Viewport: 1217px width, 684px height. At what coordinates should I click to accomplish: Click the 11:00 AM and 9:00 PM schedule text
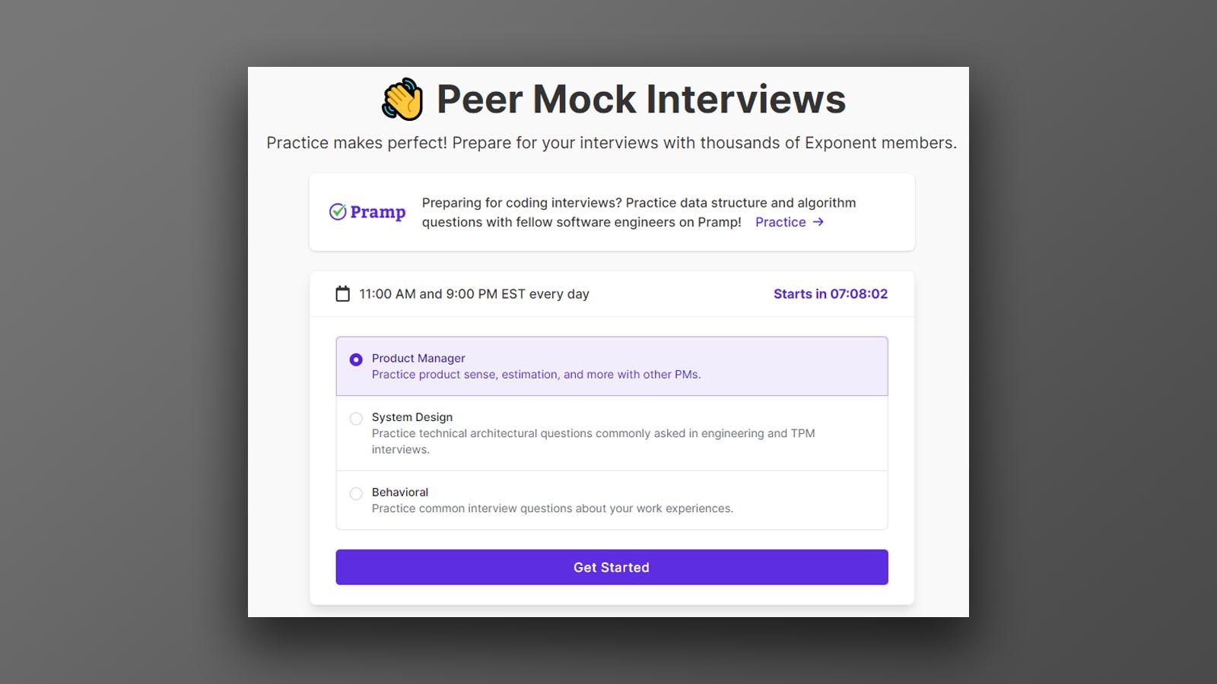(474, 294)
